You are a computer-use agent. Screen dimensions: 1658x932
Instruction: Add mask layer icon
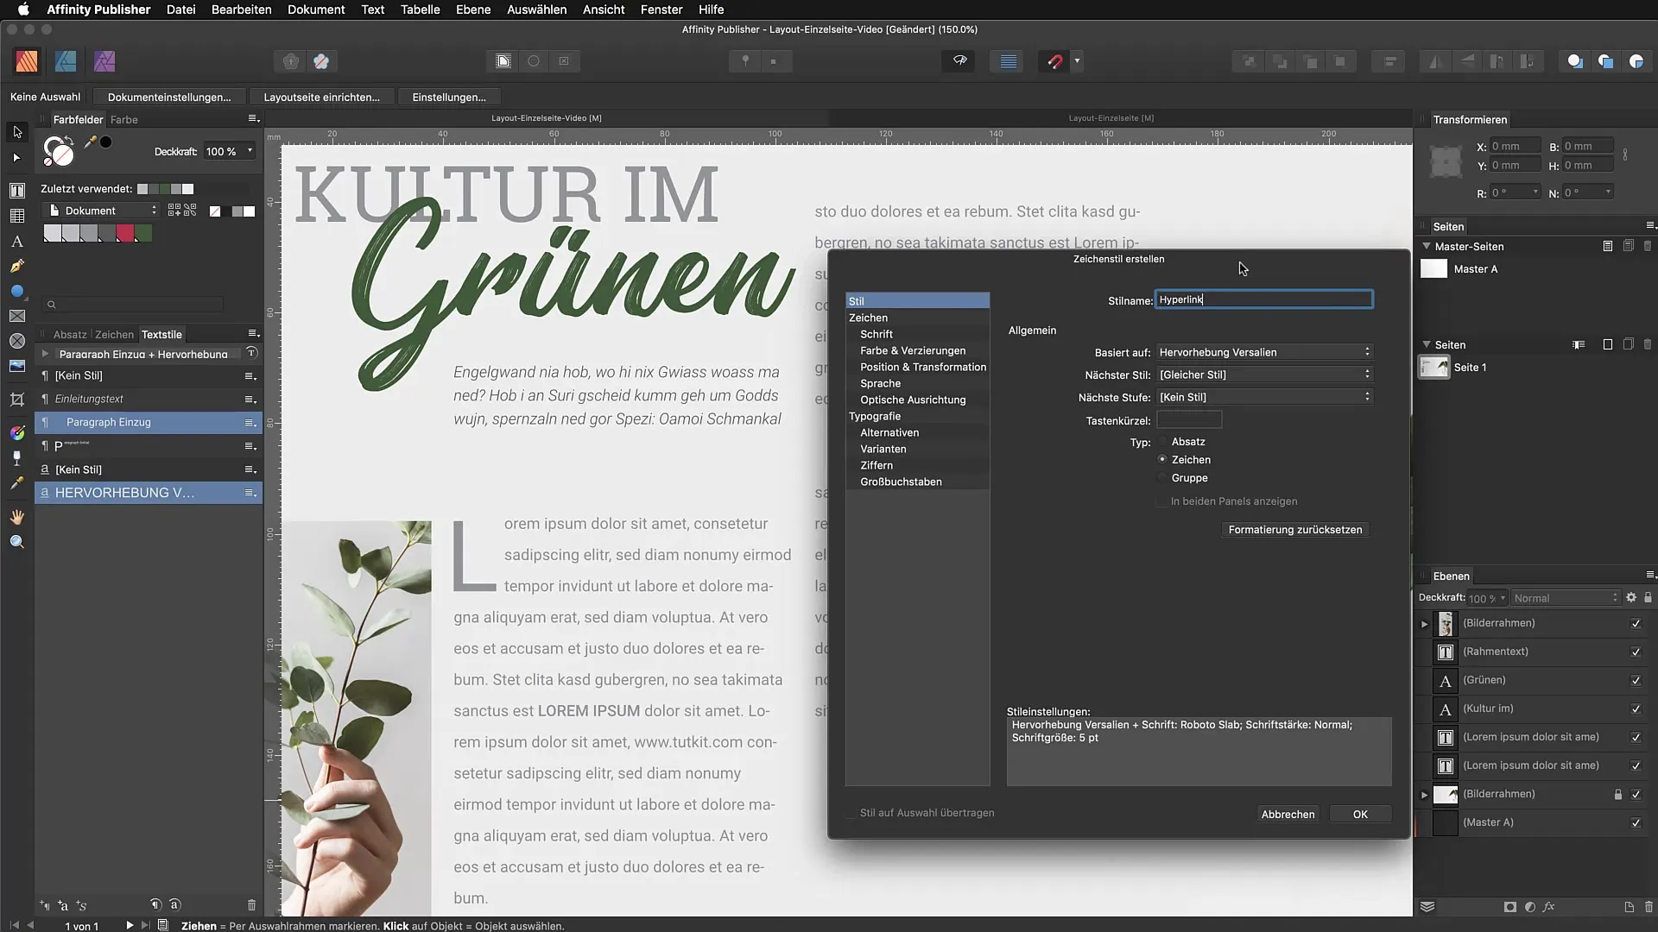[x=1509, y=907]
